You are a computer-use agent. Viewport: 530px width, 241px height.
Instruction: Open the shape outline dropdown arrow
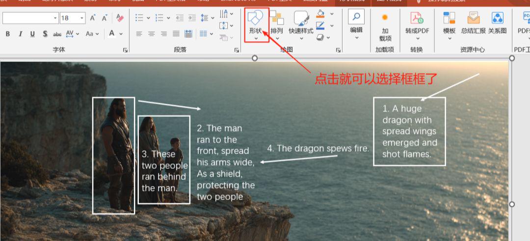click(332, 26)
